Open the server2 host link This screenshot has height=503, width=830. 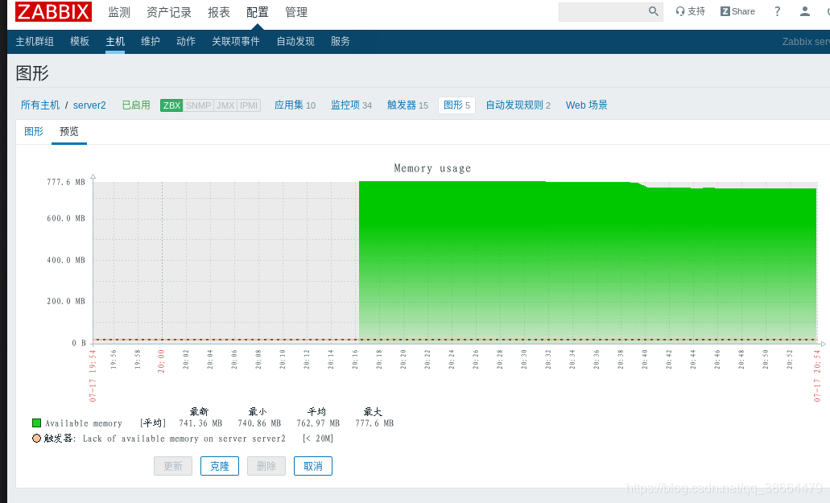point(89,105)
